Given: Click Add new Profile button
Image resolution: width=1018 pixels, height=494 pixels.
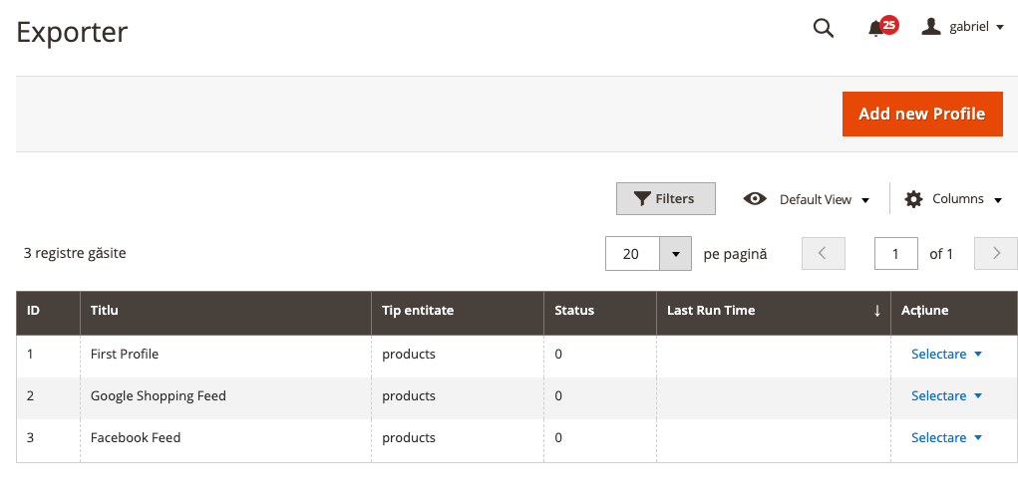Looking at the screenshot, I should point(922,115).
